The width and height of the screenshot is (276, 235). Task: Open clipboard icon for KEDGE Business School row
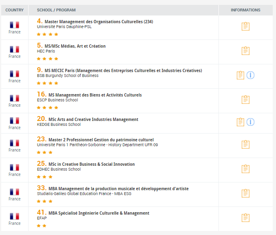pyautogui.click(x=240, y=122)
